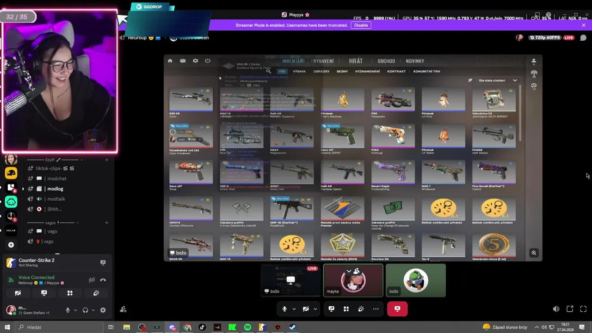
Task: Open the yellow helmet server icon
Action: point(11,173)
